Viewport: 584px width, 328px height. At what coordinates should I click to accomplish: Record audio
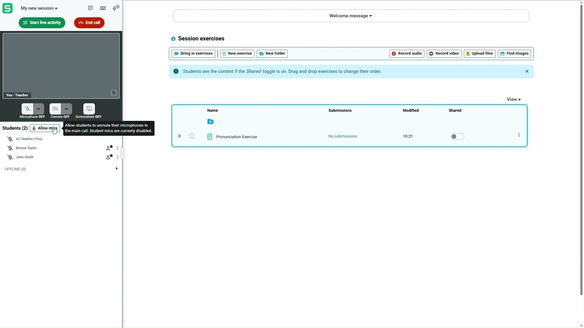pos(407,54)
